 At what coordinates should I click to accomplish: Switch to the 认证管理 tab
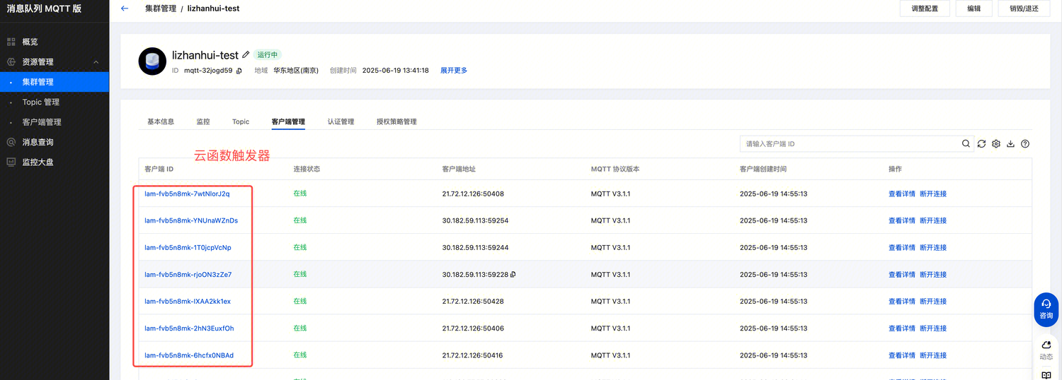[x=341, y=121]
